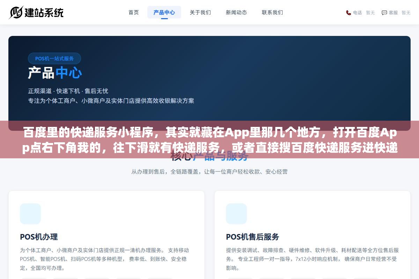Select the 产品中心 navigation tab
Screen dimensions: 419x279
pos(164,12)
